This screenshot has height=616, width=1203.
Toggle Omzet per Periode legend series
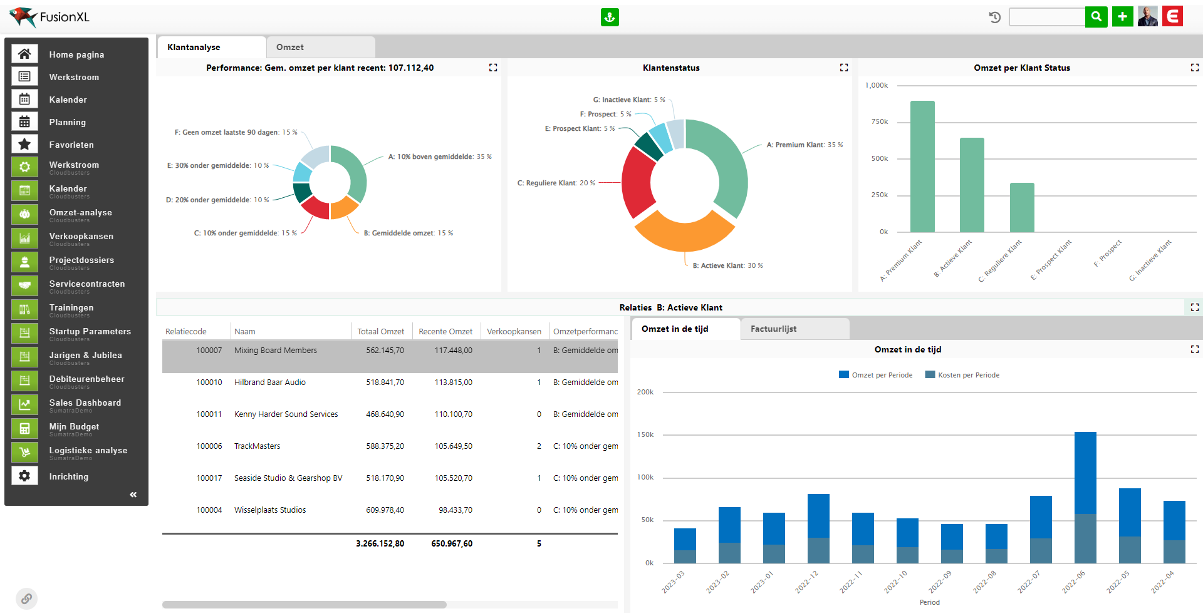point(876,375)
